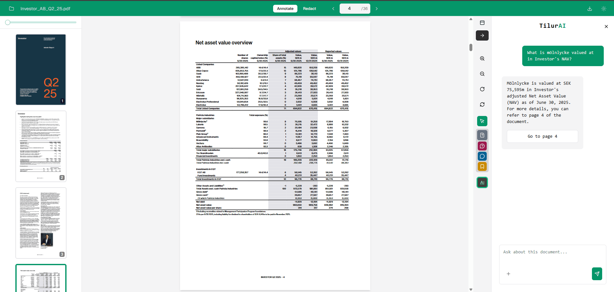The image size is (614, 292).
Task: Switch to Redact mode
Action: point(310,9)
